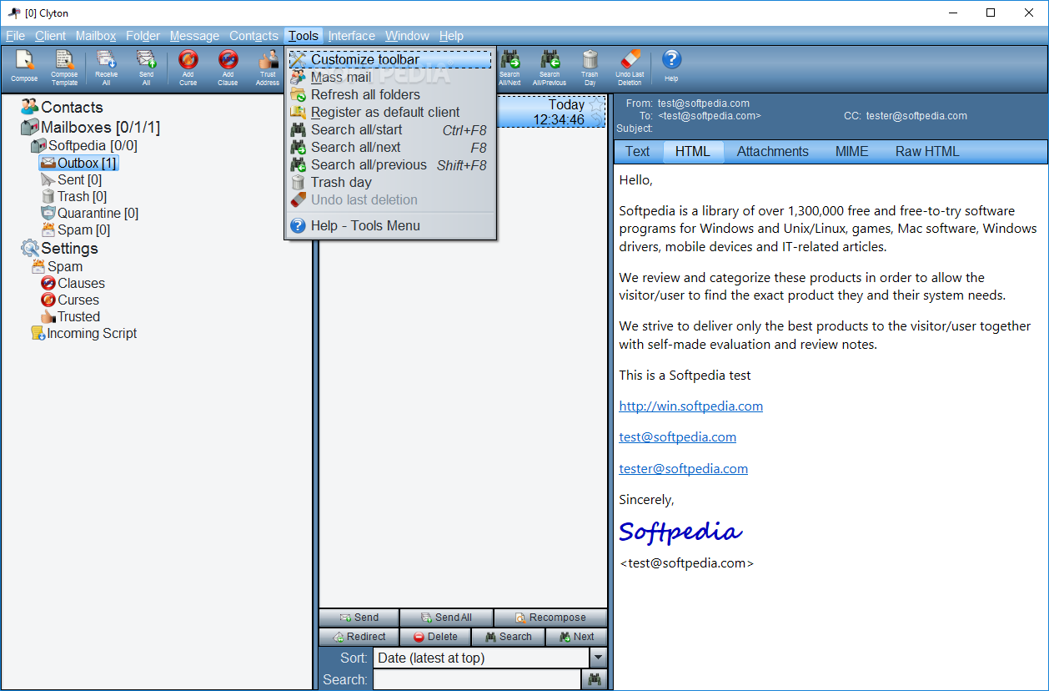Open Compose Template from the toolbar
This screenshot has width=1049, height=691.
click(64, 67)
